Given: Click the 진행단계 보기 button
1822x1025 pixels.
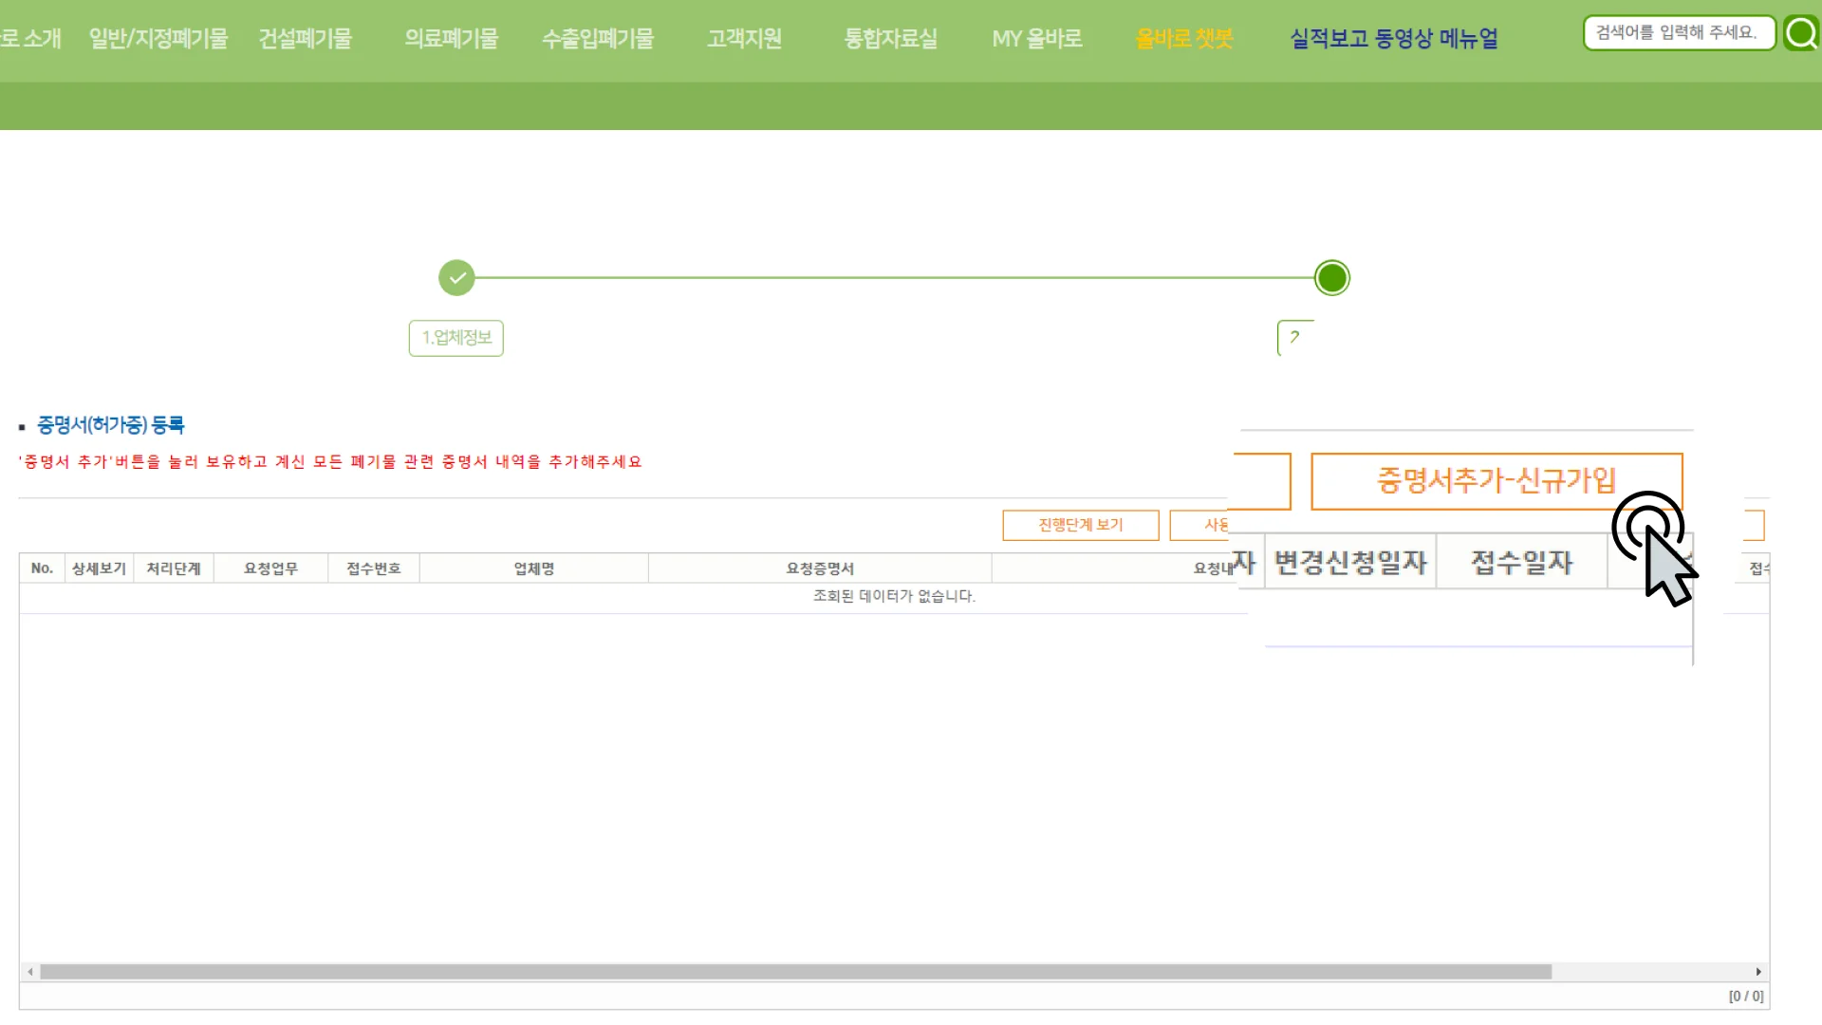Looking at the screenshot, I should [x=1080, y=525].
